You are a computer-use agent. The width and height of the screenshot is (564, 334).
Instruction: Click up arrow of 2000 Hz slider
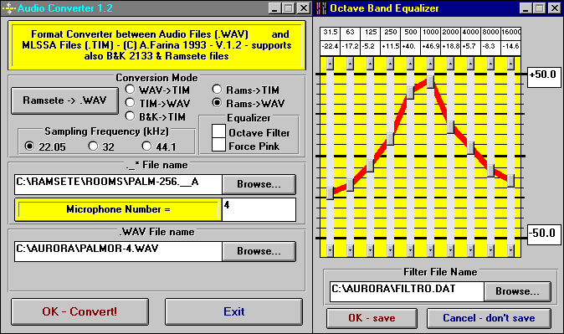451,64
